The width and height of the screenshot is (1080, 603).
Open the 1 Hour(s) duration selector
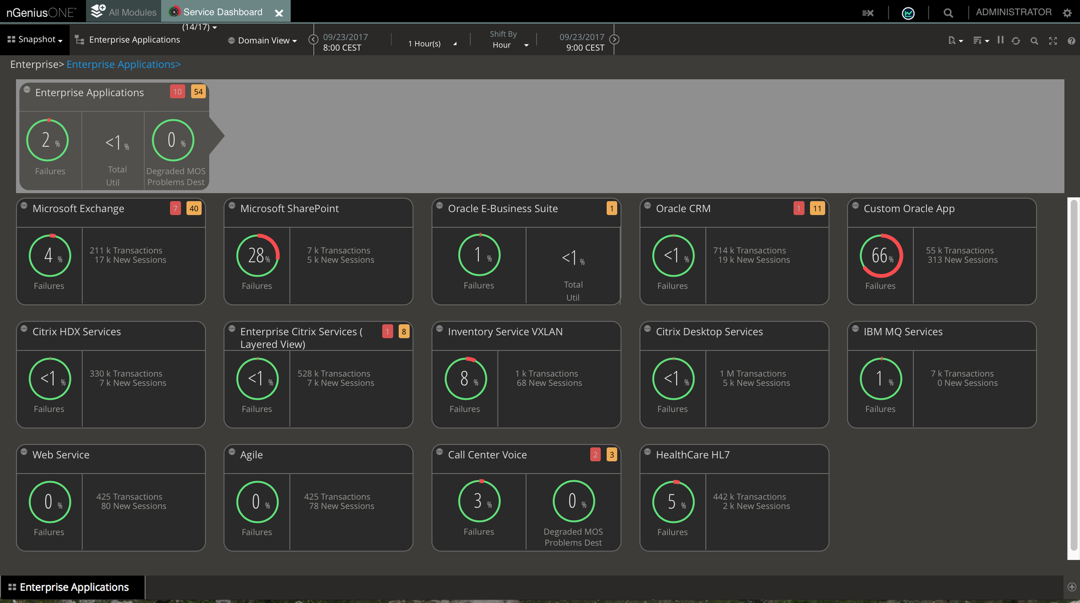[432, 44]
